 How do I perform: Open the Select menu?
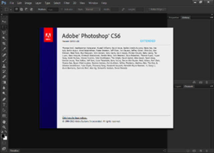click(57, 3)
